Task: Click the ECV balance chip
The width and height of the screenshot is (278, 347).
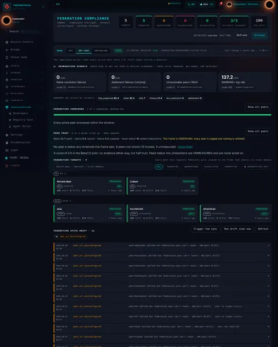Action: 207,5
